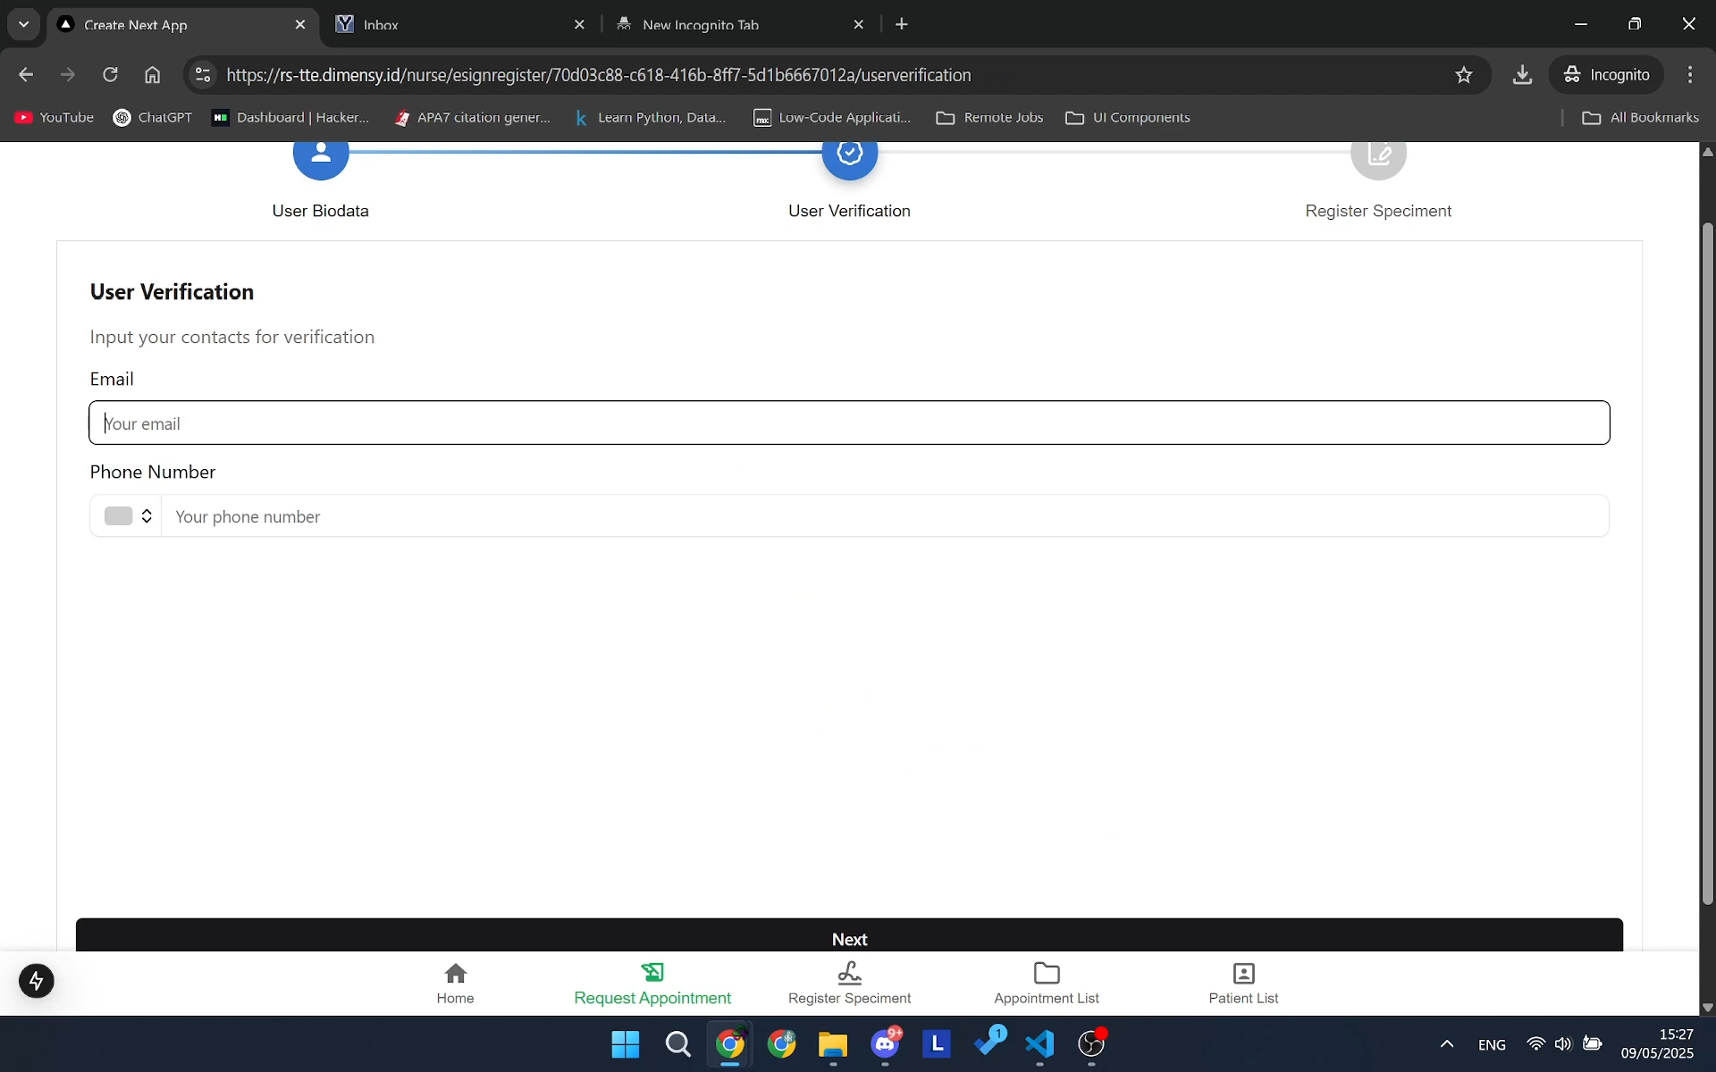Click the User Verification step icon
Viewport: 1716px width, 1072px height.
pos(848,154)
